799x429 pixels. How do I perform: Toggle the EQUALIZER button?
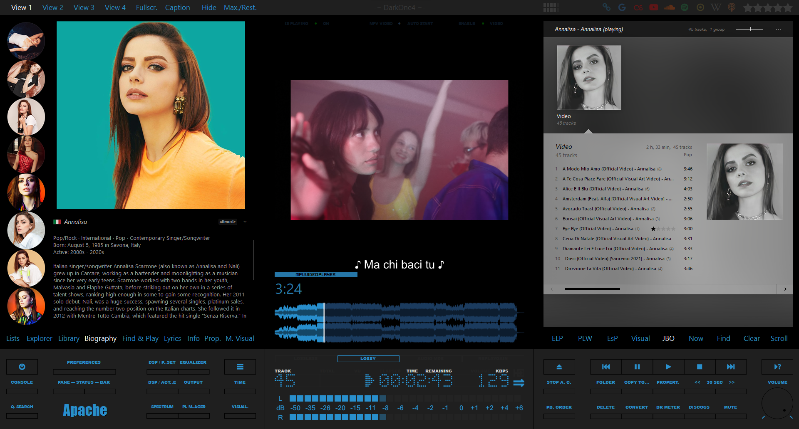click(193, 362)
